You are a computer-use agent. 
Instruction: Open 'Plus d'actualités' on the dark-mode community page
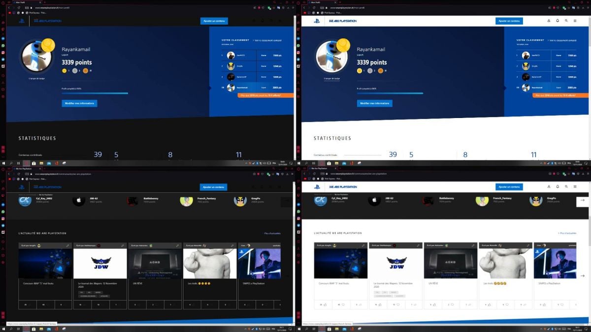tap(272, 233)
